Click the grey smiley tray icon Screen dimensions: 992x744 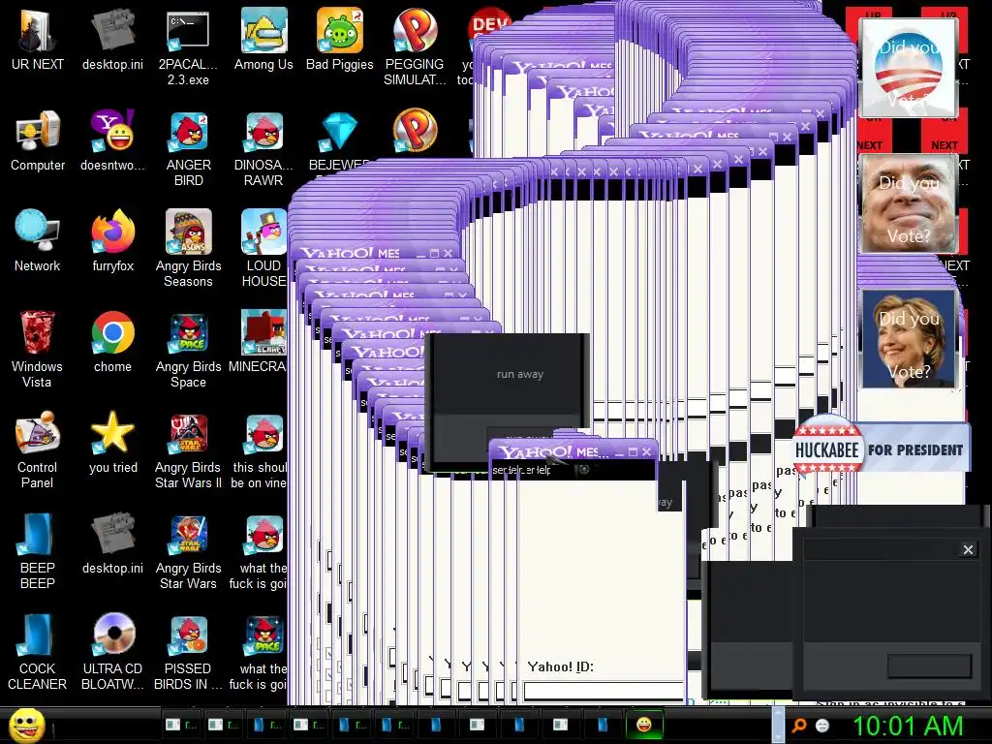click(x=822, y=725)
